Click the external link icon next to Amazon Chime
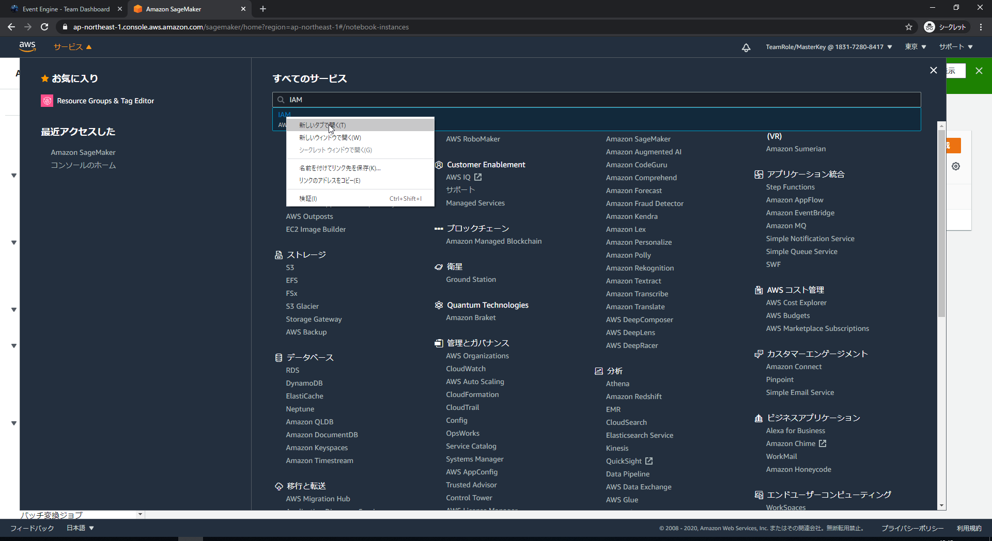Image resolution: width=992 pixels, height=541 pixels. tap(823, 443)
